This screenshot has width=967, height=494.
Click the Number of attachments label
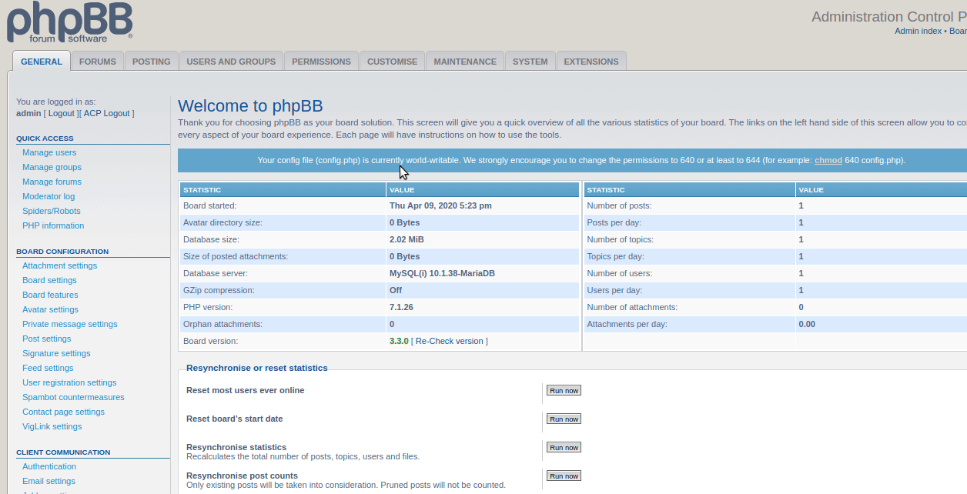coord(632,307)
